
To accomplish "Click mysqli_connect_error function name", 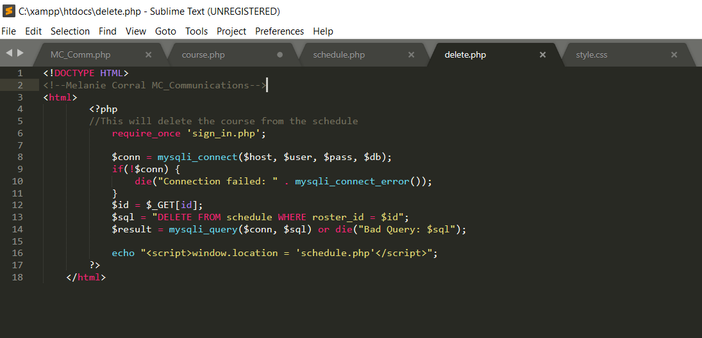I will [352, 181].
